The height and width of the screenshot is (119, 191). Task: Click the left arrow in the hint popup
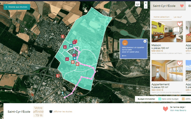124,56
